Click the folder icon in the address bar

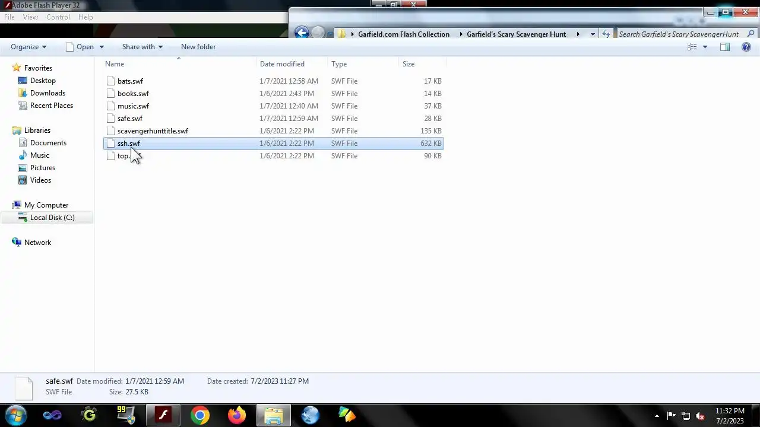point(342,34)
